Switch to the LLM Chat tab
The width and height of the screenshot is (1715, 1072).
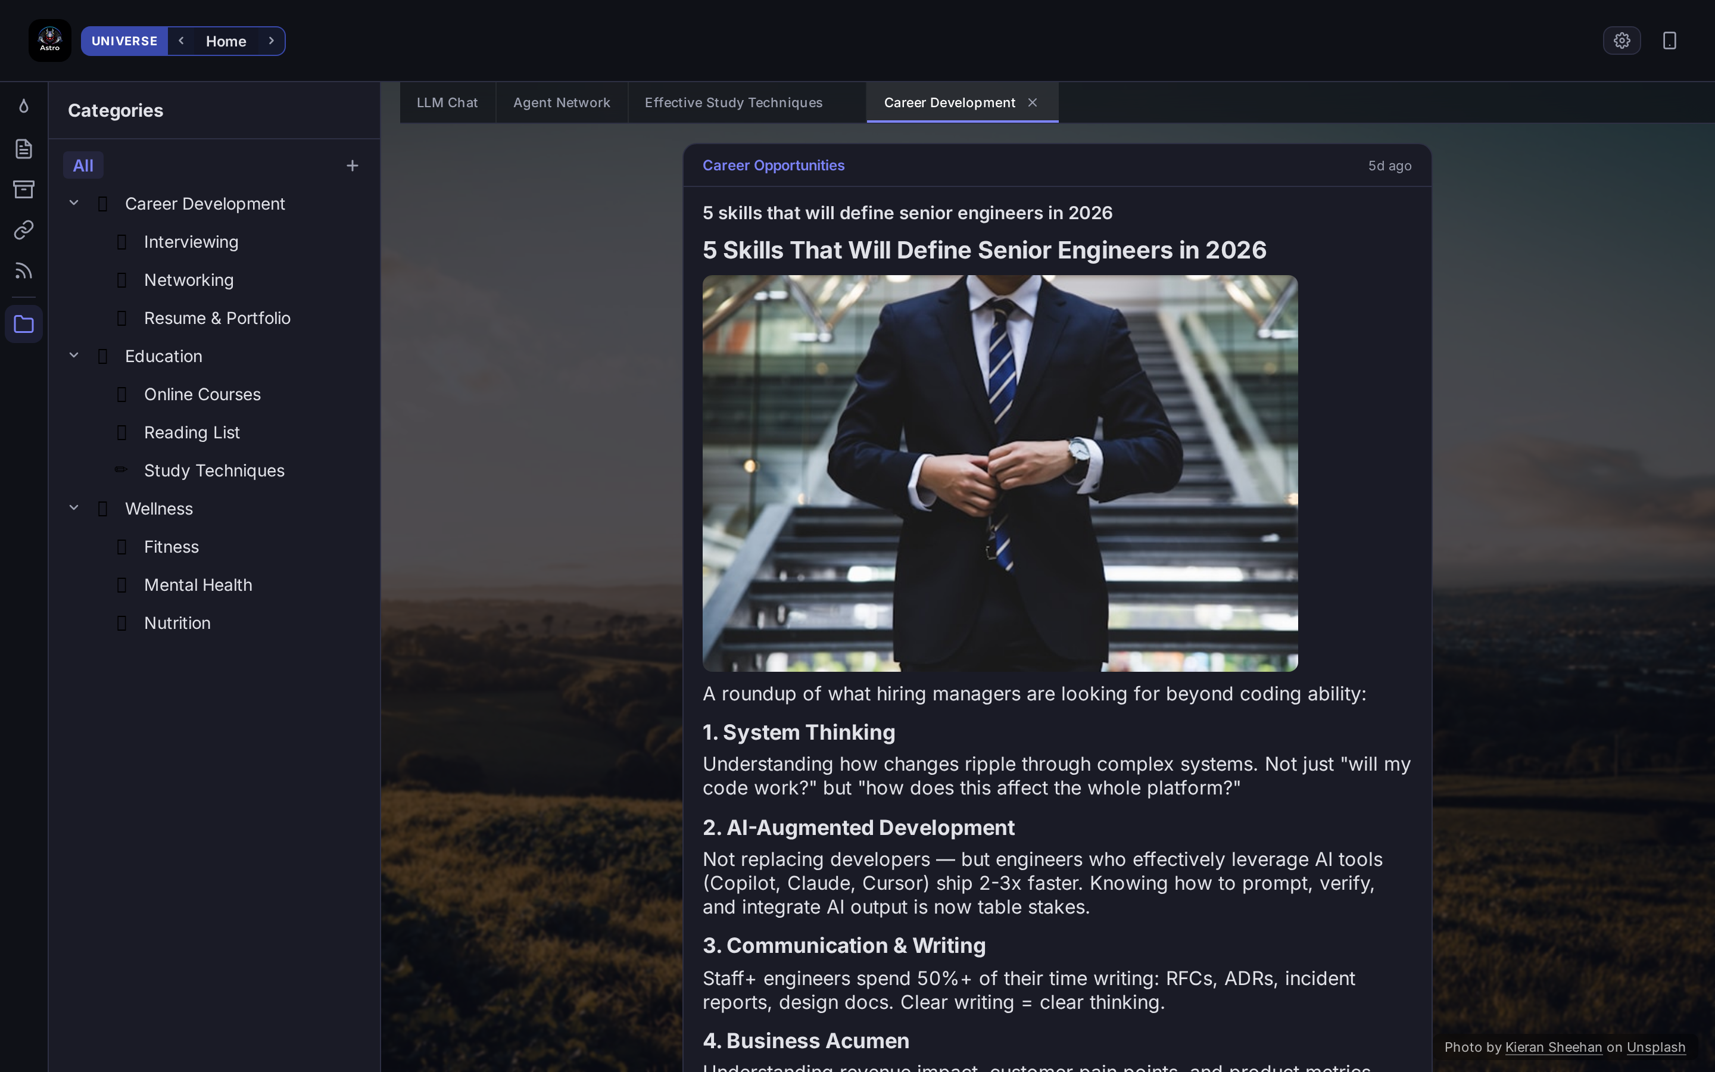tap(447, 102)
